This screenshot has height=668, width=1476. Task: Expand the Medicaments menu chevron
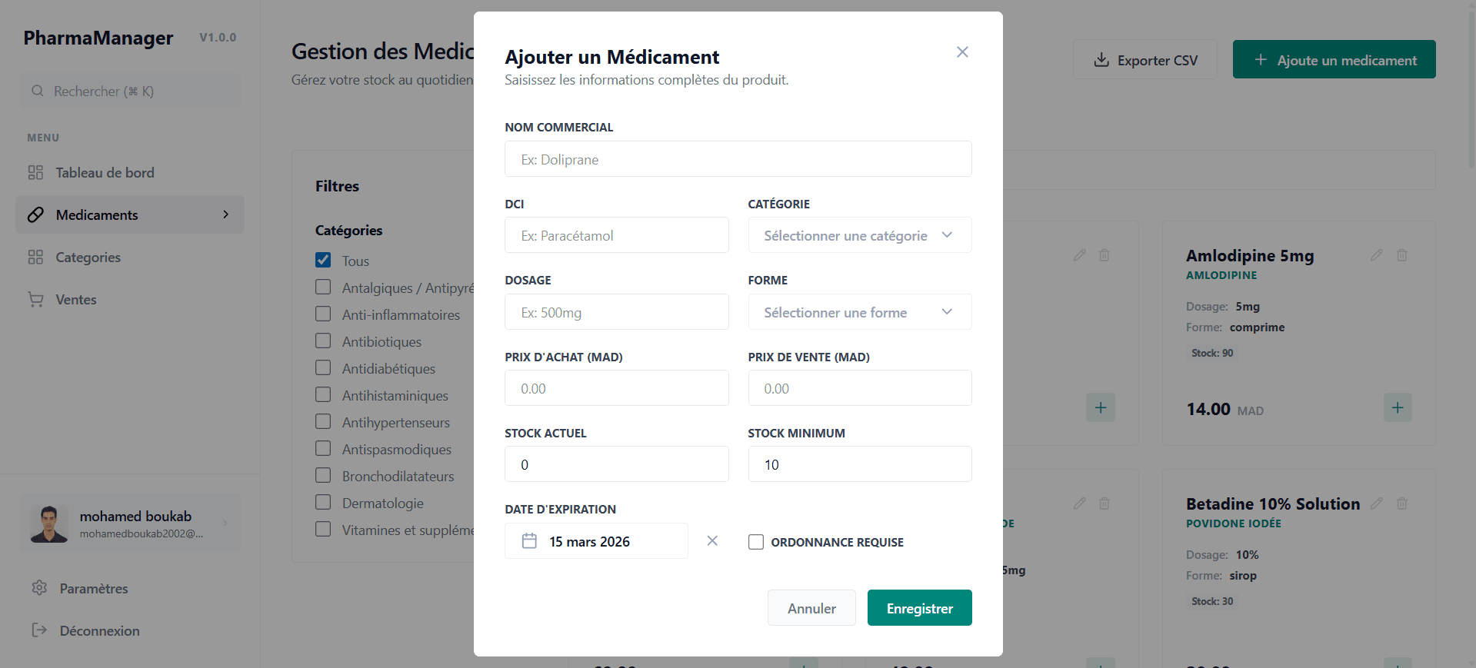pos(225,214)
